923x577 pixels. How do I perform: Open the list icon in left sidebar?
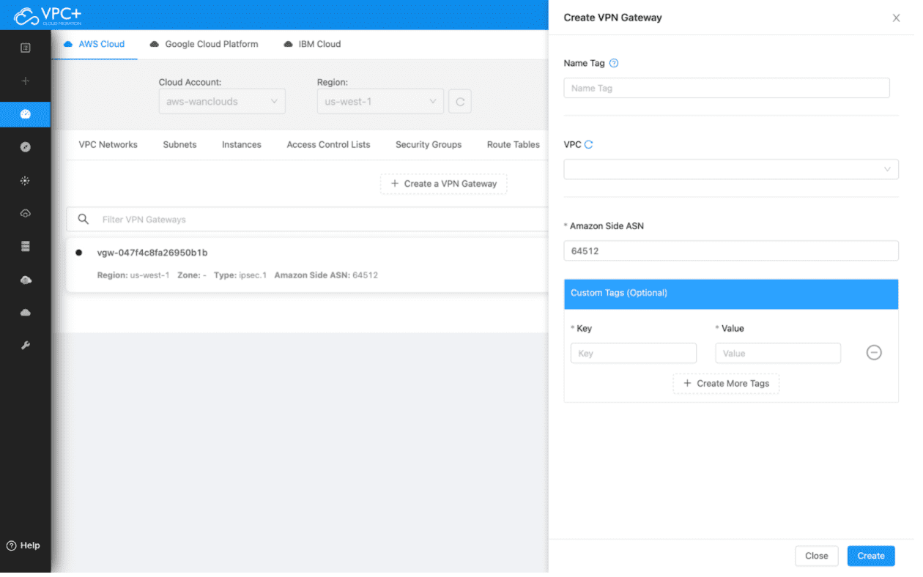coord(26,48)
